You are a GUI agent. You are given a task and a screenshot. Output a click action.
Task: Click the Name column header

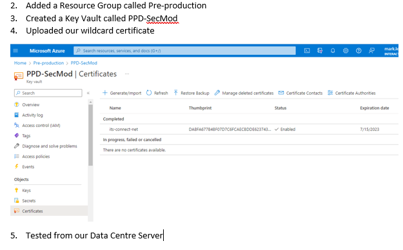tap(115, 108)
